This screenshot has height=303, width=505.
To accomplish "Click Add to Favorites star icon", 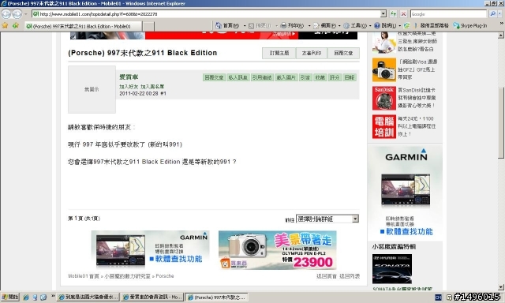I will [15, 25].
